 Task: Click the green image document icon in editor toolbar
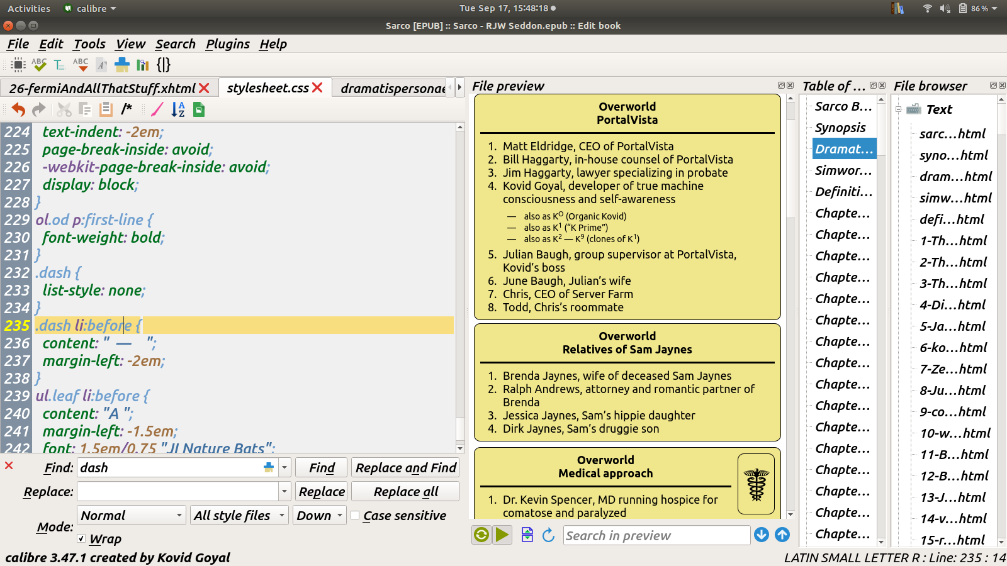[199, 109]
